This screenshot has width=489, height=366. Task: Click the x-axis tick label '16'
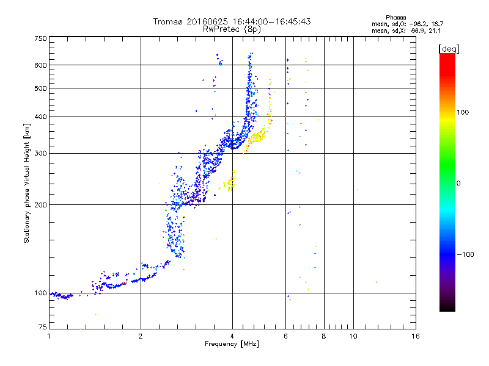point(416,336)
